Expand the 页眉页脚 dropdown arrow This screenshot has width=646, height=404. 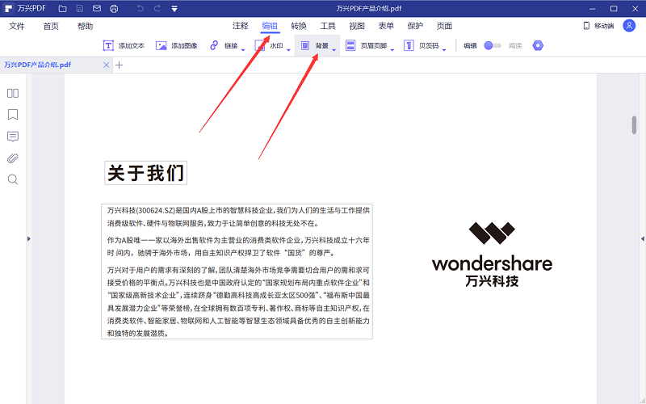pos(392,49)
